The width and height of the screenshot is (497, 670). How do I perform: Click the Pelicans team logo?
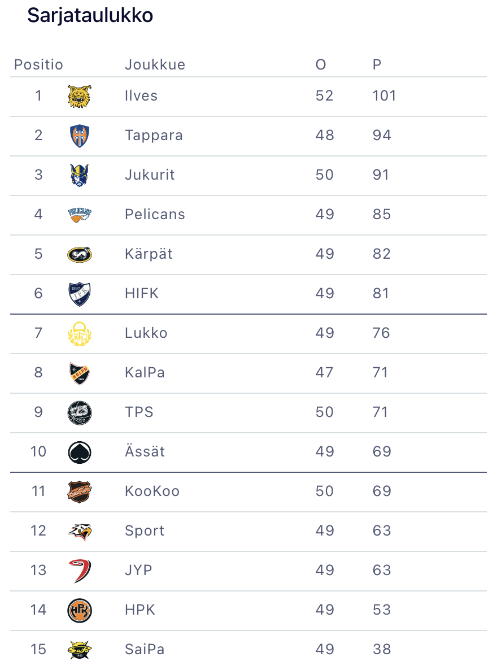point(79,215)
